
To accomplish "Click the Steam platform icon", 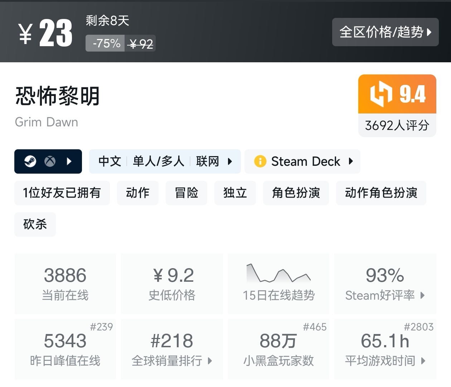I will pyautogui.click(x=30, y=161).
